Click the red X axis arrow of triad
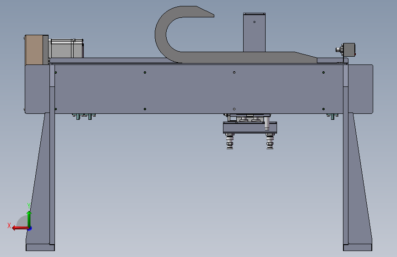Screen dimensions: 397x257 (20, 228)
